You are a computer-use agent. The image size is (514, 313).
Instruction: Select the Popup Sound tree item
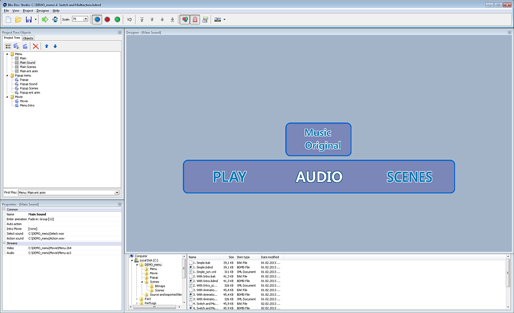coord(28,84)
